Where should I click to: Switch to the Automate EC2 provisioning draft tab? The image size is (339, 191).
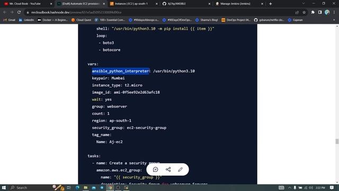(x=81, y=4)
